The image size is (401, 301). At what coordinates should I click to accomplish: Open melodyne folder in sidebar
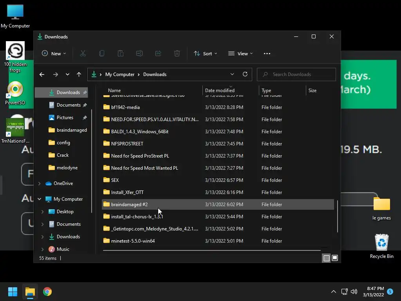point(61,168)
